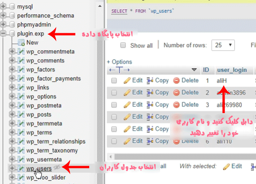This screenshot has width=256, height=184.
Task: Click the results horizontal scrollbar track
Action: (185, 157)
